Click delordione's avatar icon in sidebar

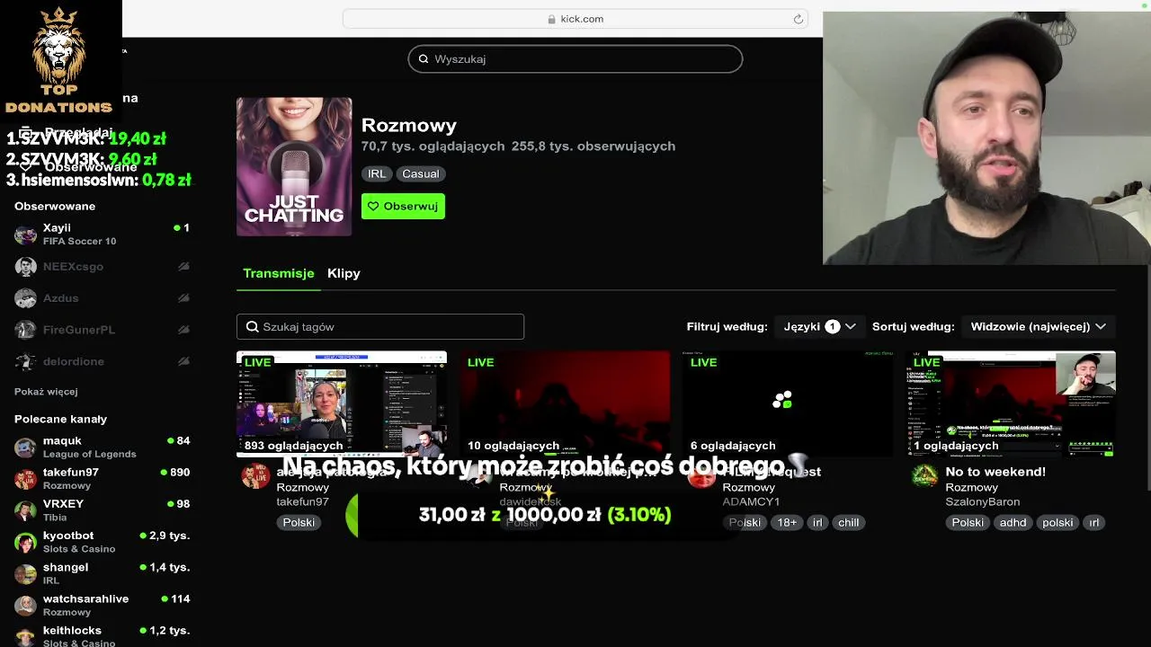(x=25, y=361)
